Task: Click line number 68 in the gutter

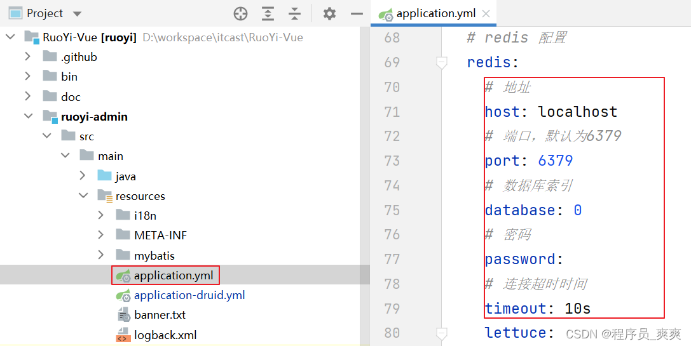Action: point(392,38)
